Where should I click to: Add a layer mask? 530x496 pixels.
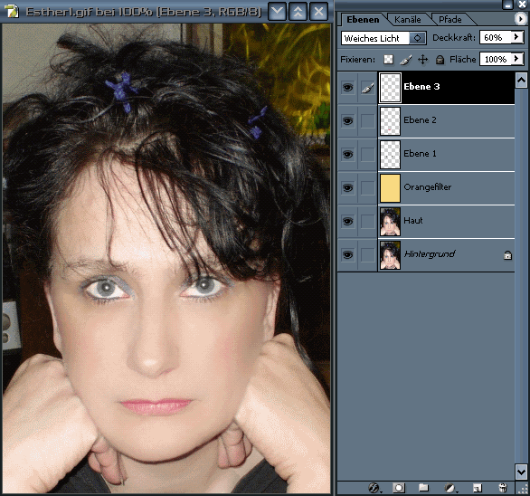point(399,488)
